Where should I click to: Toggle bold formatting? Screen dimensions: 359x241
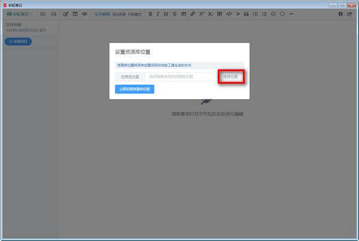(150, 14)
